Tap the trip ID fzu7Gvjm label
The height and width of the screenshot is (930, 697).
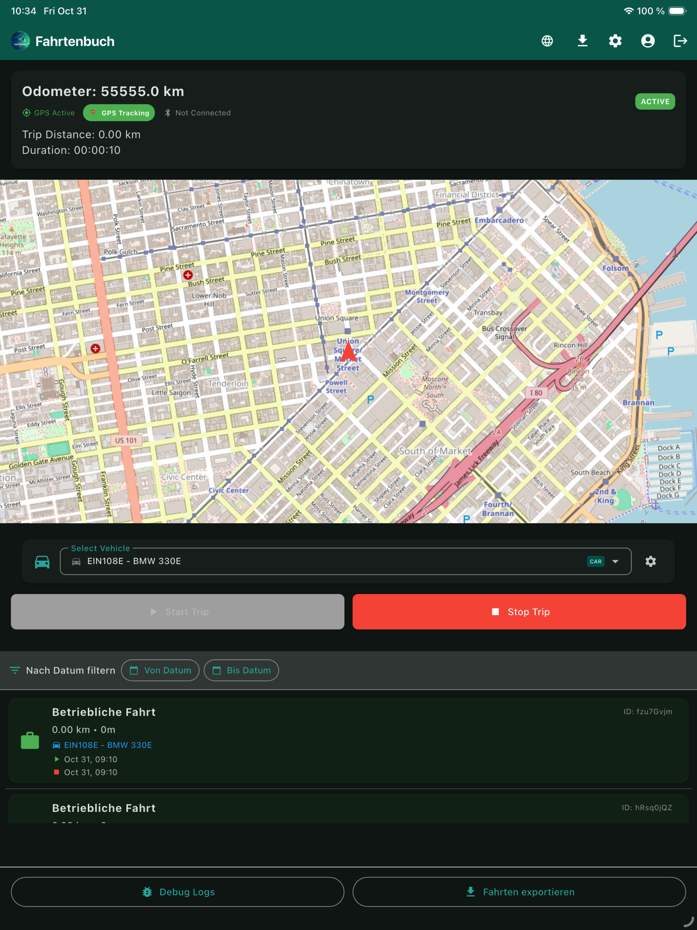pyautogui.click(x=648, y=711)
